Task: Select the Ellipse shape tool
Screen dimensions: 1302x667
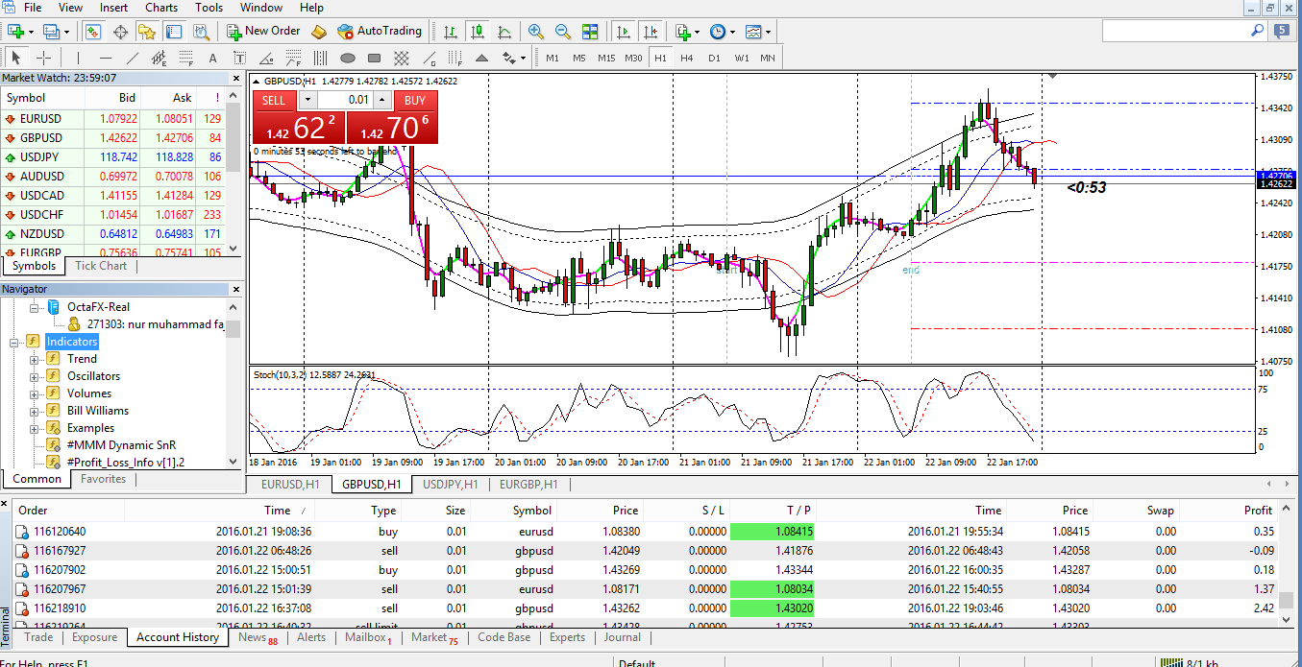Action: coord(348,58)
